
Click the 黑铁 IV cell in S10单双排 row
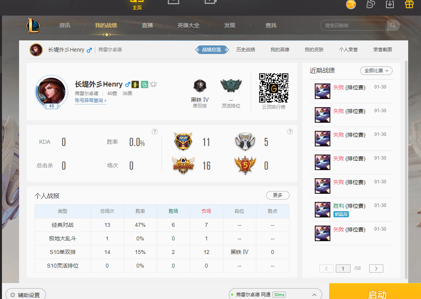pos(239,252)
